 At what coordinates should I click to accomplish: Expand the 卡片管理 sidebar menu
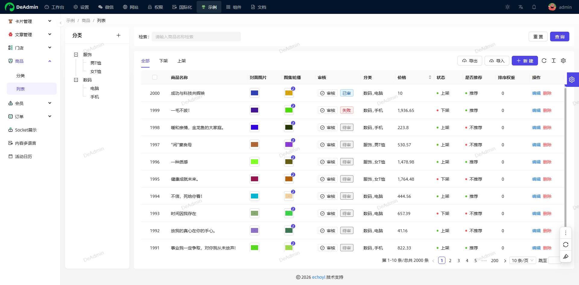[30, 21]
